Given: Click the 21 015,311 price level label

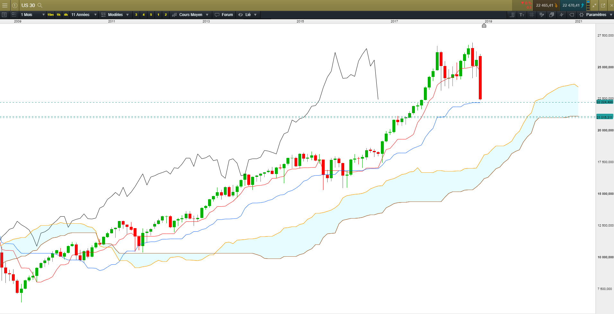Looking at the screenshot, I should click(605, 117).
